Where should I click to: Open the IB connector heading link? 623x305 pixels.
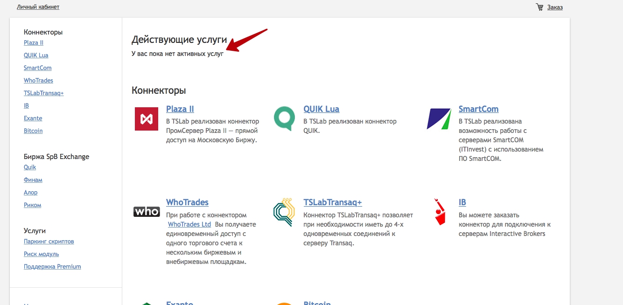point(462,202)
